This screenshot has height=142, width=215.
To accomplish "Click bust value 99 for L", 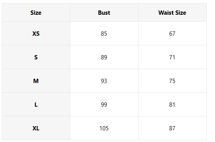I will pyautogui.click(x=104, y=105).
